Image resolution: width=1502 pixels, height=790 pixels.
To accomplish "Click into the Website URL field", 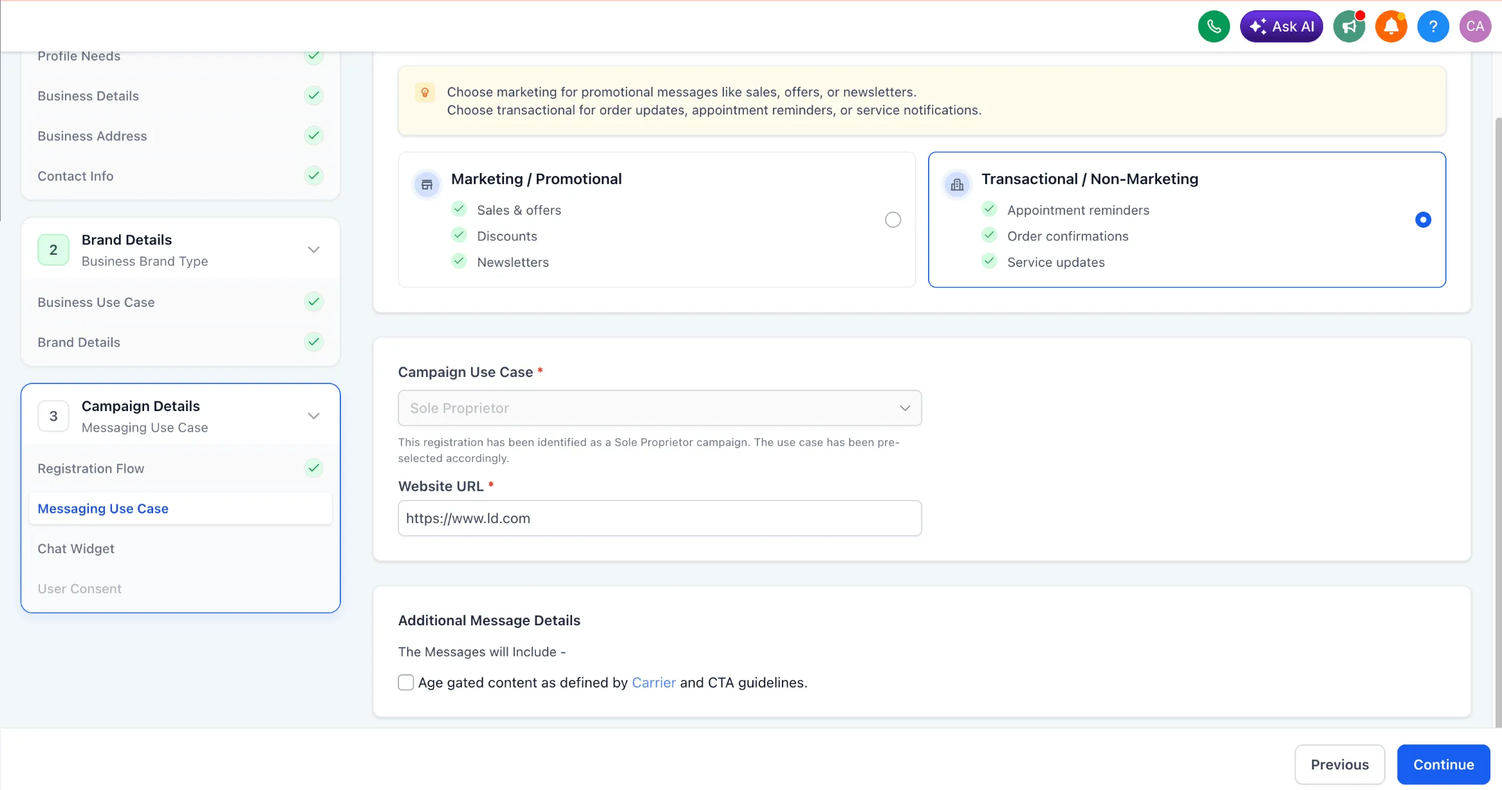I will [660, 518].
